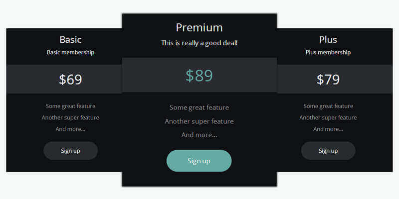Viewport: 399px width, 199px height.
Task: Click 'And more...' in Plus card
Action: [x=328, y=129]
